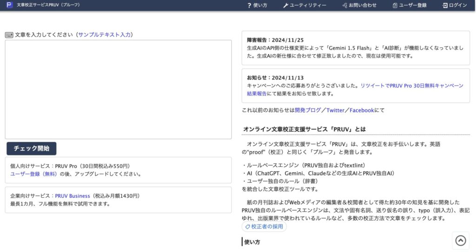Click the サンプルテキスト入力 link
Image resolution: width=476 pixels, height=252 pixels.
coord(105,34)
